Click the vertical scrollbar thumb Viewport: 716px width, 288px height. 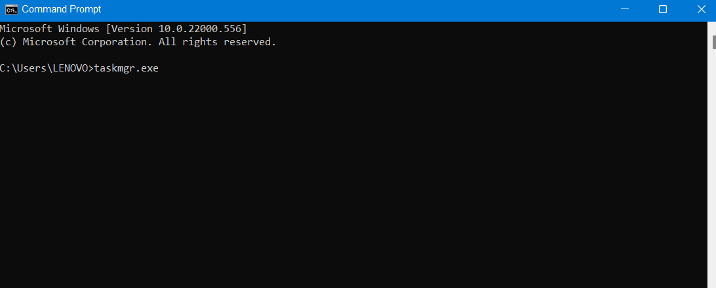(713, 42)
